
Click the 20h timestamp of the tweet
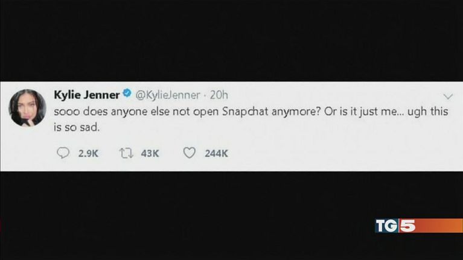coord(219,95)
